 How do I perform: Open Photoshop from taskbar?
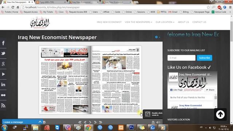click(x=131, y=127)
